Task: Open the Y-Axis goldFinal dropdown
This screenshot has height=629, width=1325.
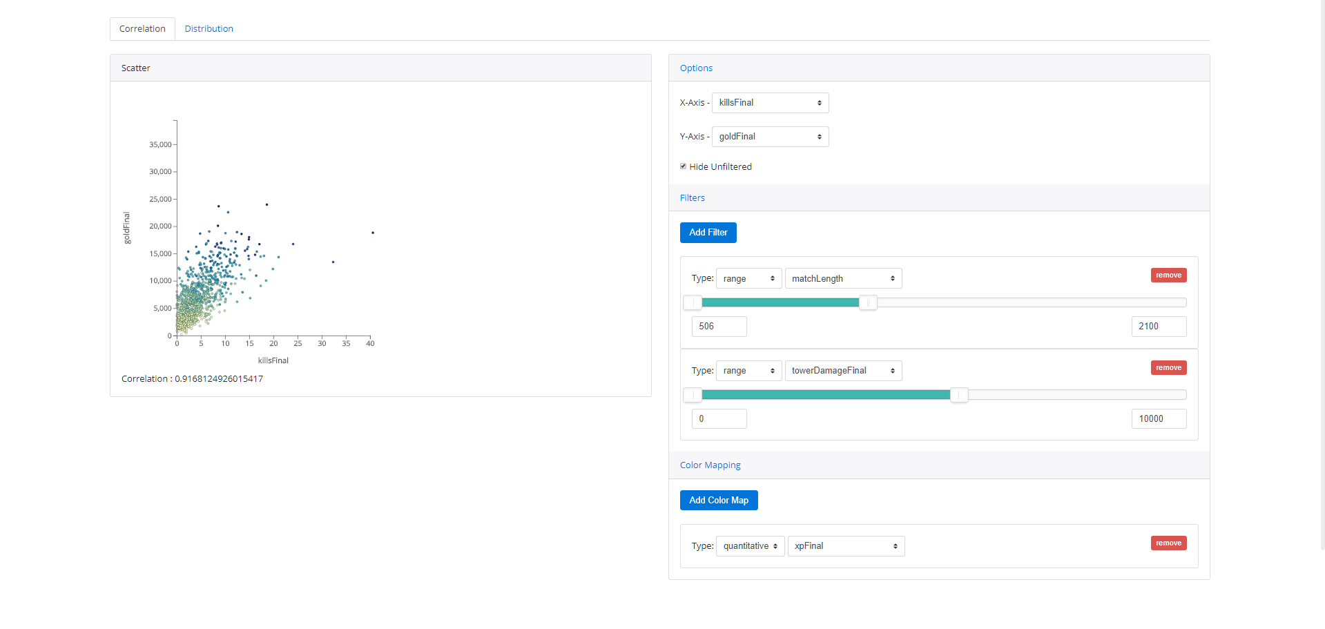Action: click(x=770, y=137)
